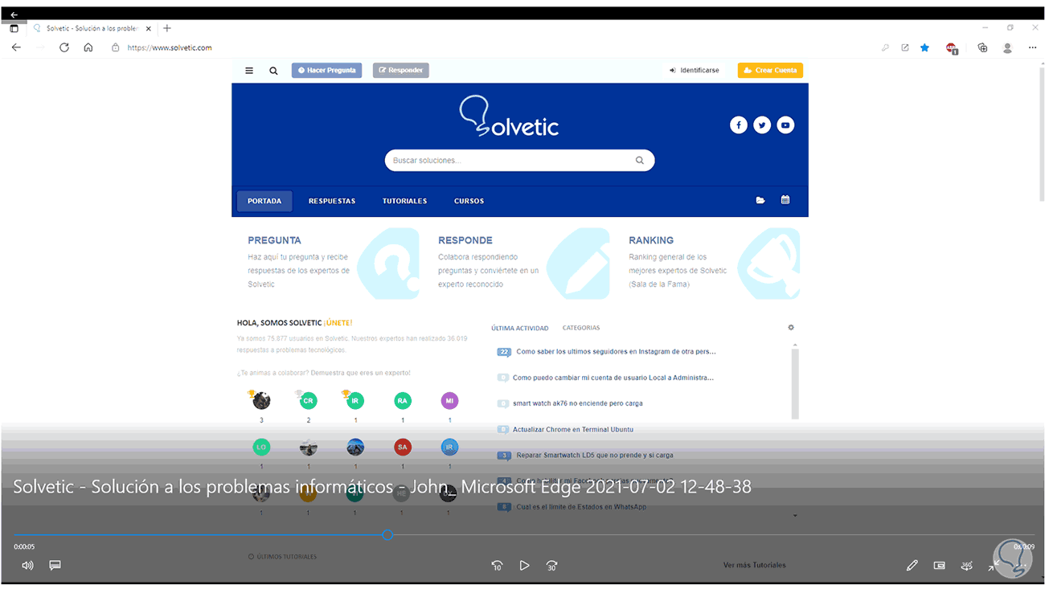Click the ¡ÚNETE! link
1045x589 pixels.
(338, 323)
